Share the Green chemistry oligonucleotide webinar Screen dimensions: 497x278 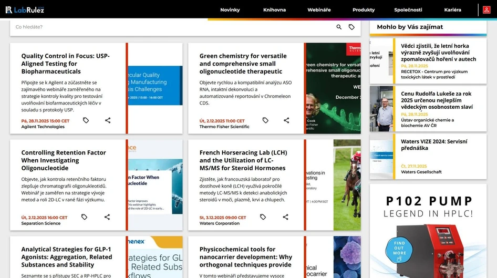click(286, 120)
